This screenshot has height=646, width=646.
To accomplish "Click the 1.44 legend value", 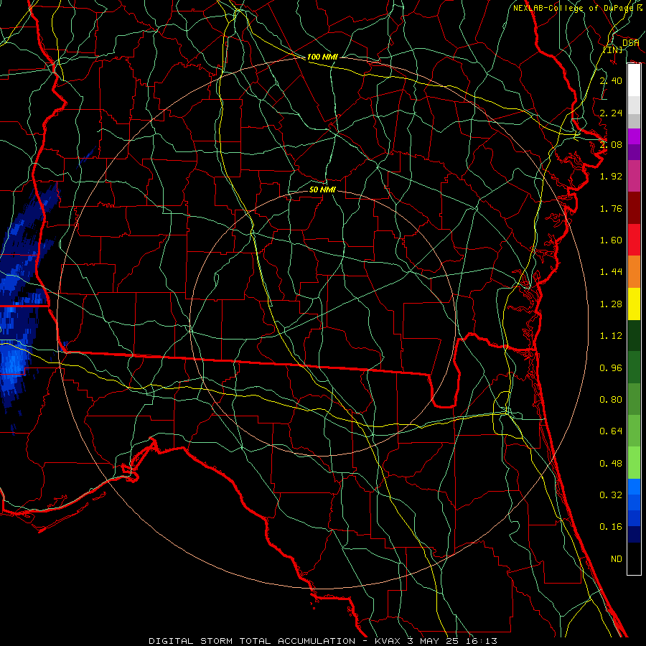I will (x=611, y=272).
